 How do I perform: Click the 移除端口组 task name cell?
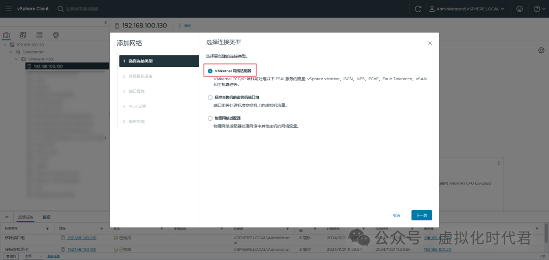click(15, 238)
